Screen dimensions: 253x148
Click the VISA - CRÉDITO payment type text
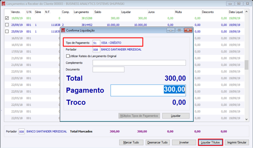(111, 43)
